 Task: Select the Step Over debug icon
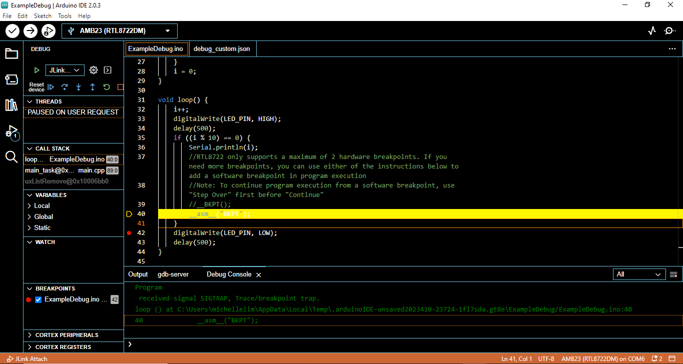point(64,87)
